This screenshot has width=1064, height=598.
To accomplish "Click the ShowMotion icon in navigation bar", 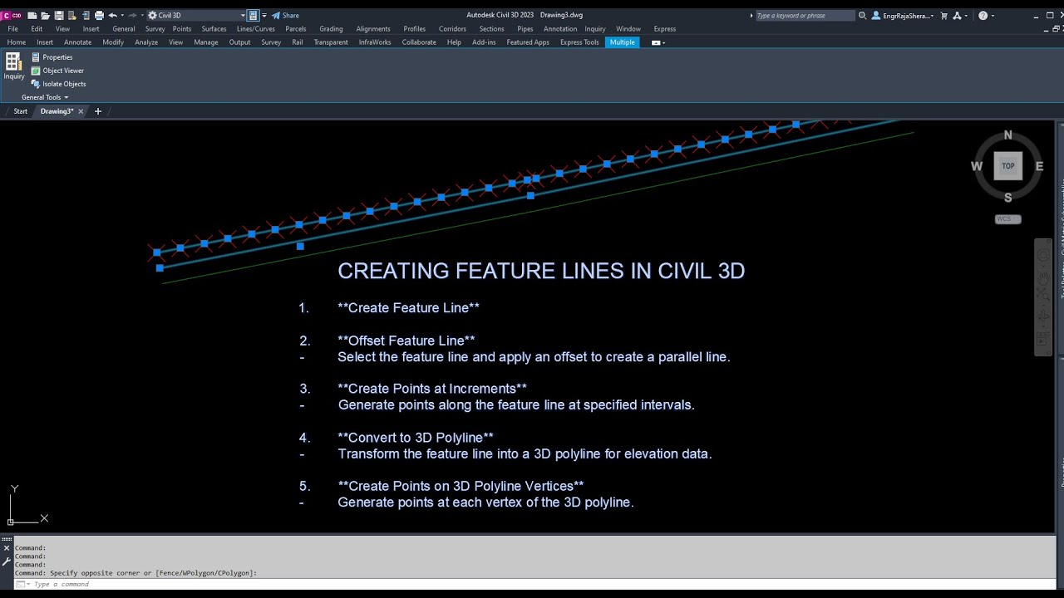I will pos(1042,340).
